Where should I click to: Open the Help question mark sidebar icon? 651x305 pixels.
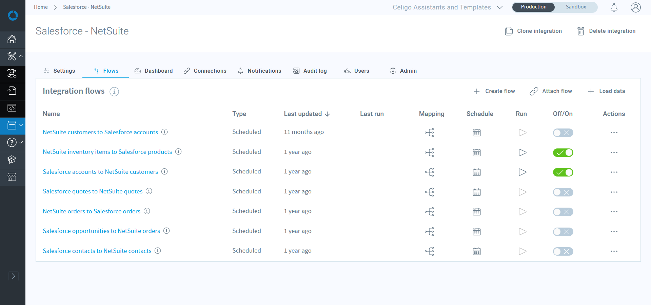point(12,143)
